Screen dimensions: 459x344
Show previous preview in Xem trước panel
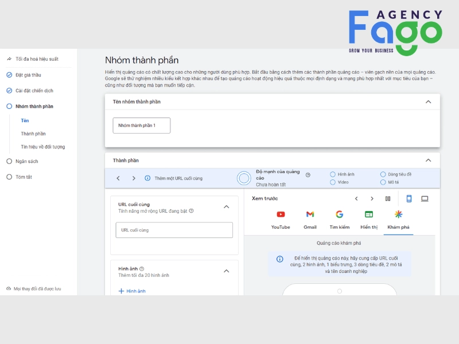[356, 198]
